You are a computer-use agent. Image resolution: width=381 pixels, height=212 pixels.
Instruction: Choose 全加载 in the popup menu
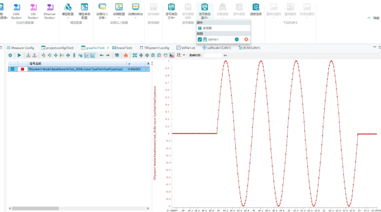[207, 28]
